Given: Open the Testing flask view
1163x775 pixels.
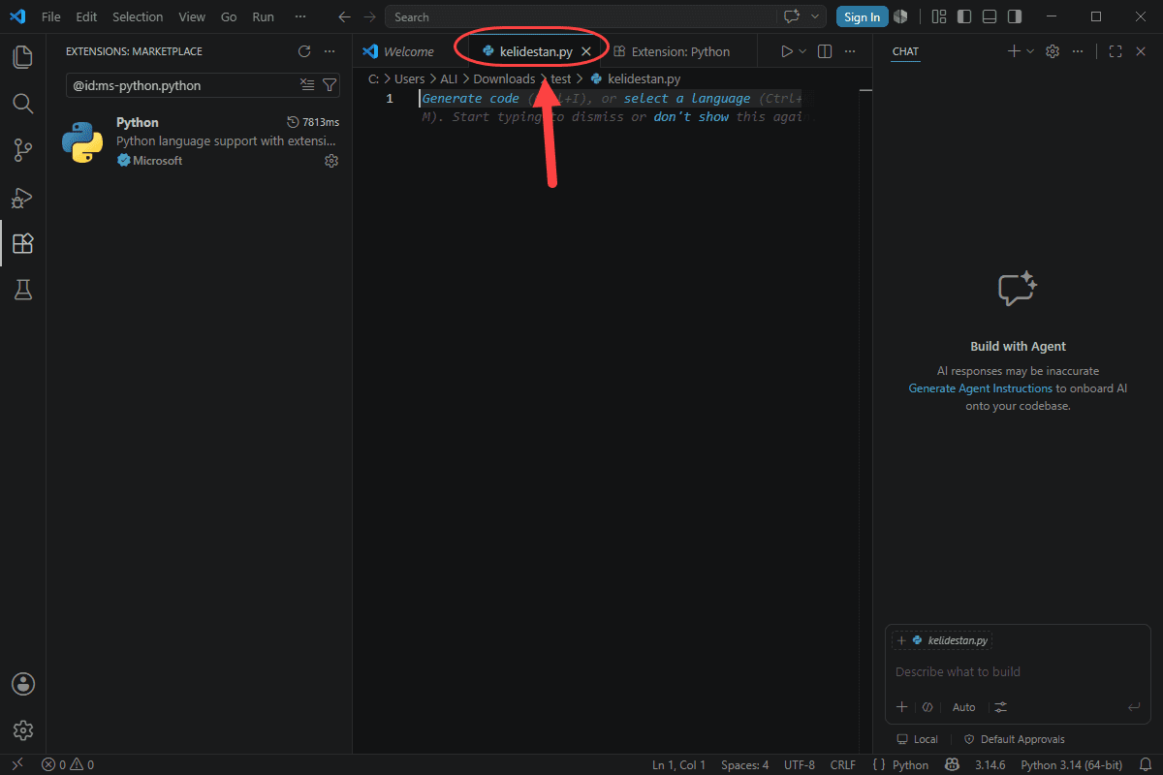Looking at the screenshot, I should pos(22,290).
